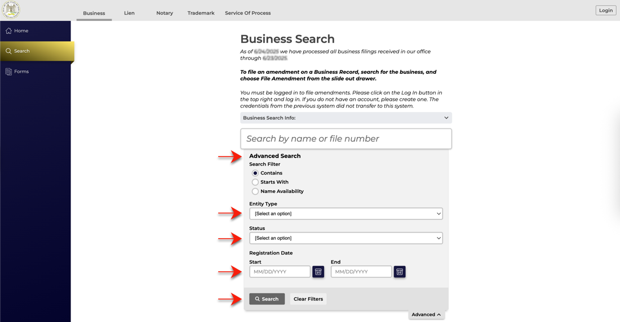Open the Start date calendar picker

[318, 272]
